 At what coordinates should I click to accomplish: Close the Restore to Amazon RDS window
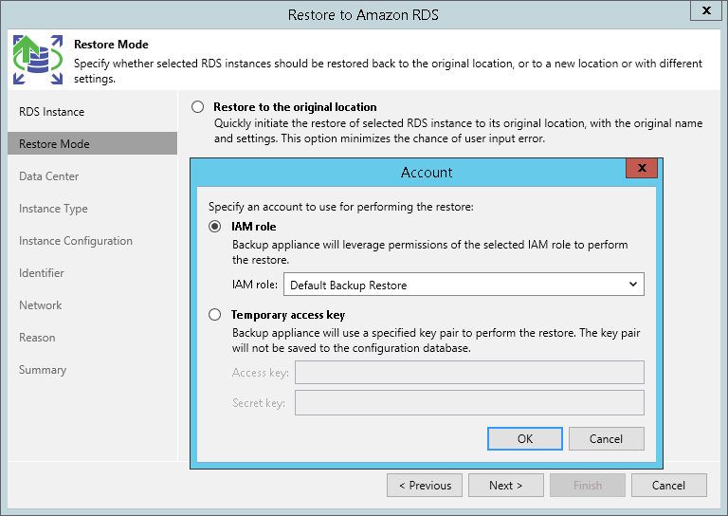[706, 10]
